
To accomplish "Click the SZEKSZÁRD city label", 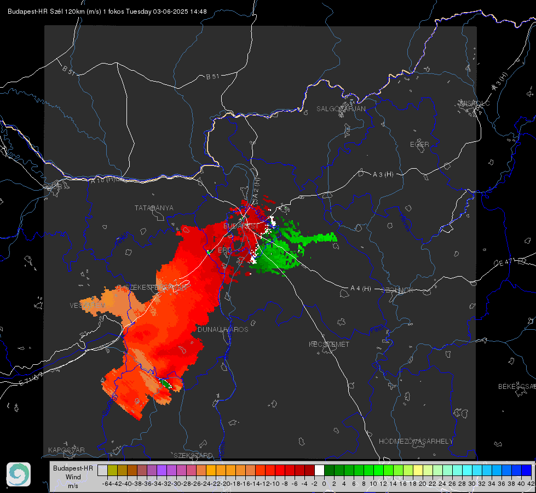I will [x=193, y=455].
